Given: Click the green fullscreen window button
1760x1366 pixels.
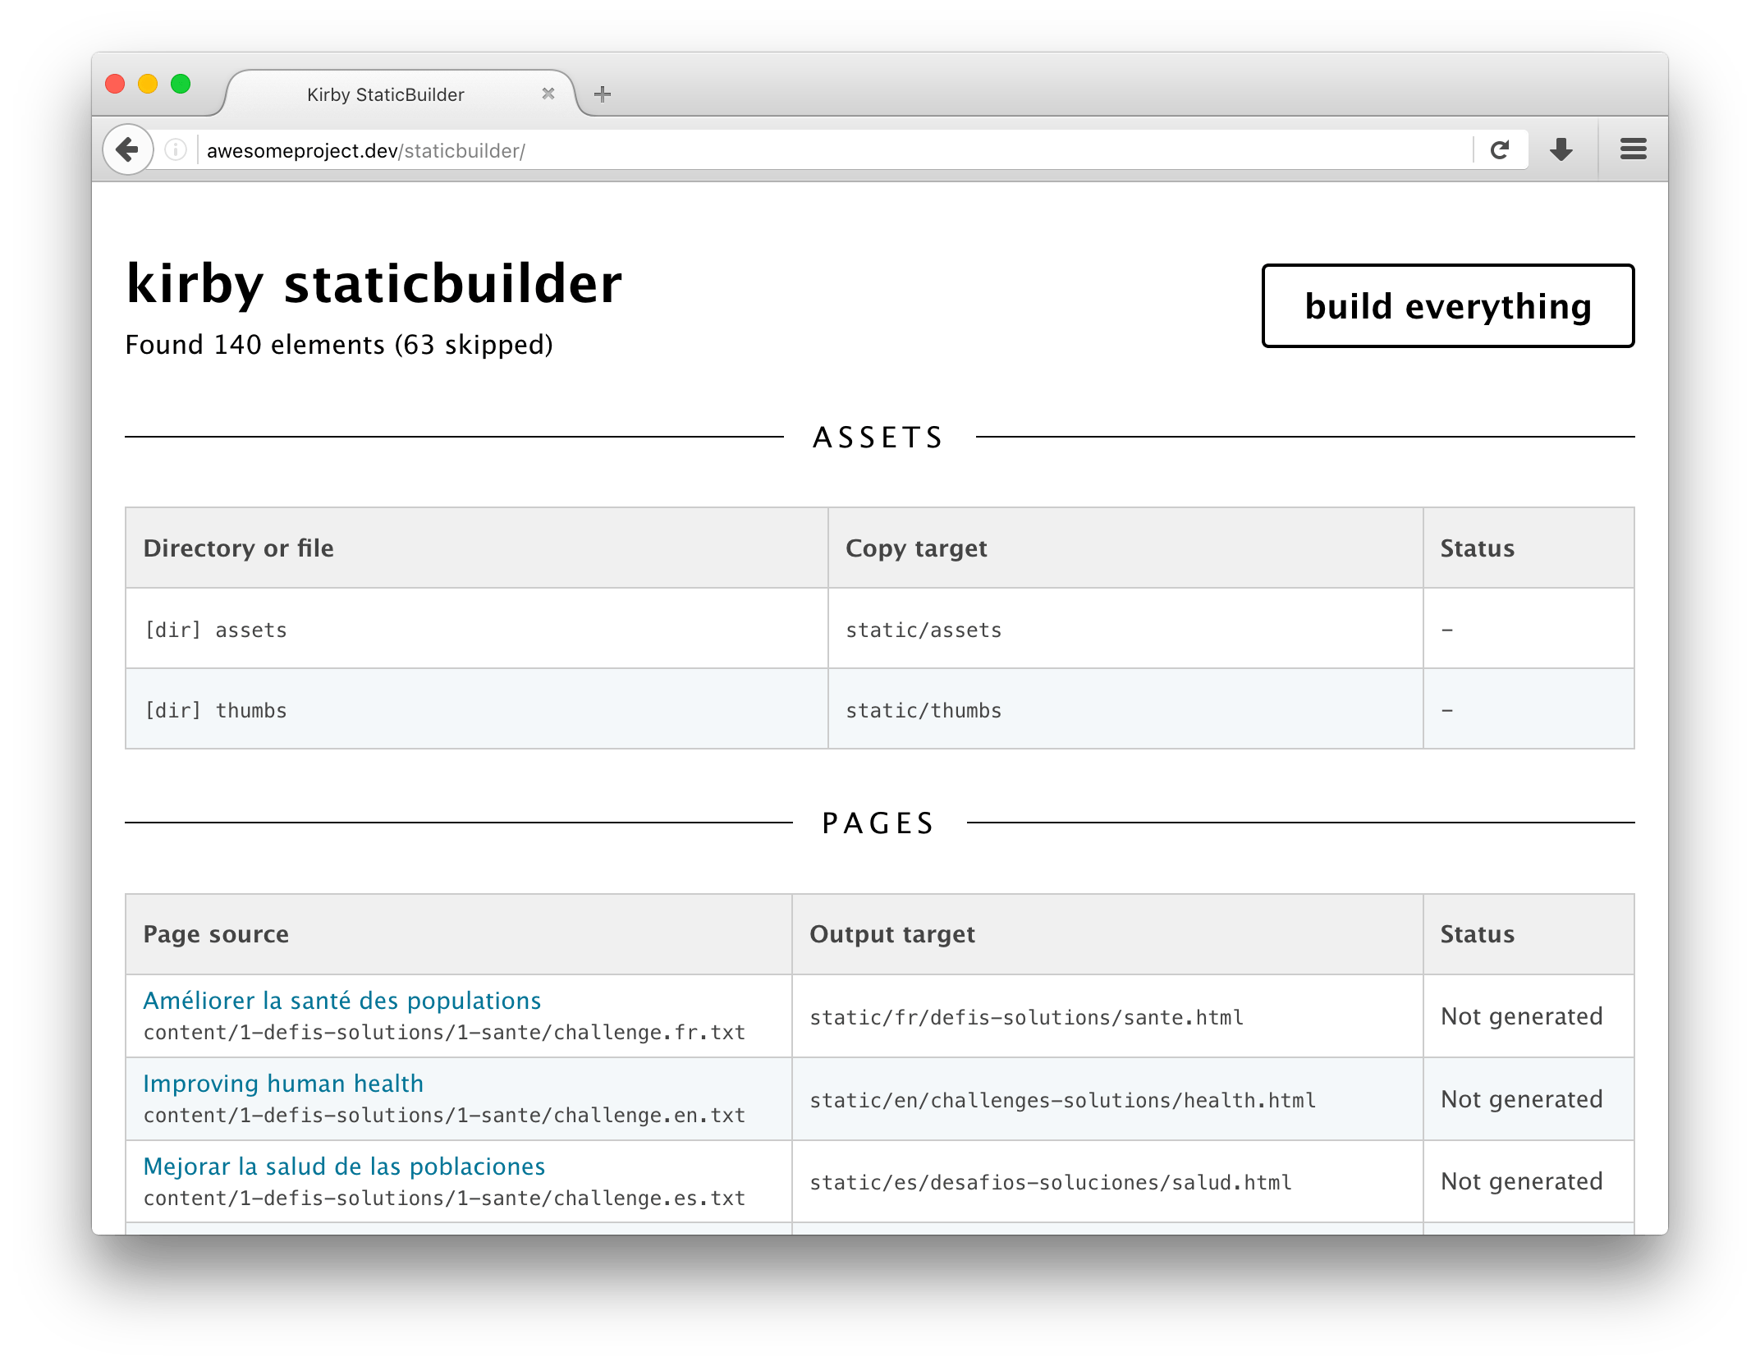Looking at the screenshot, I should tap(181, 84).
